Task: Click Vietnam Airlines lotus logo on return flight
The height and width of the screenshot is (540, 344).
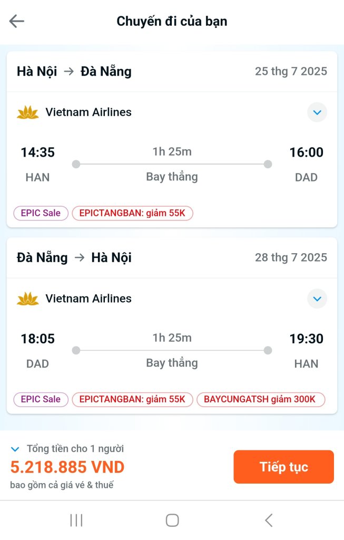Action: click(x=28, y=298)
